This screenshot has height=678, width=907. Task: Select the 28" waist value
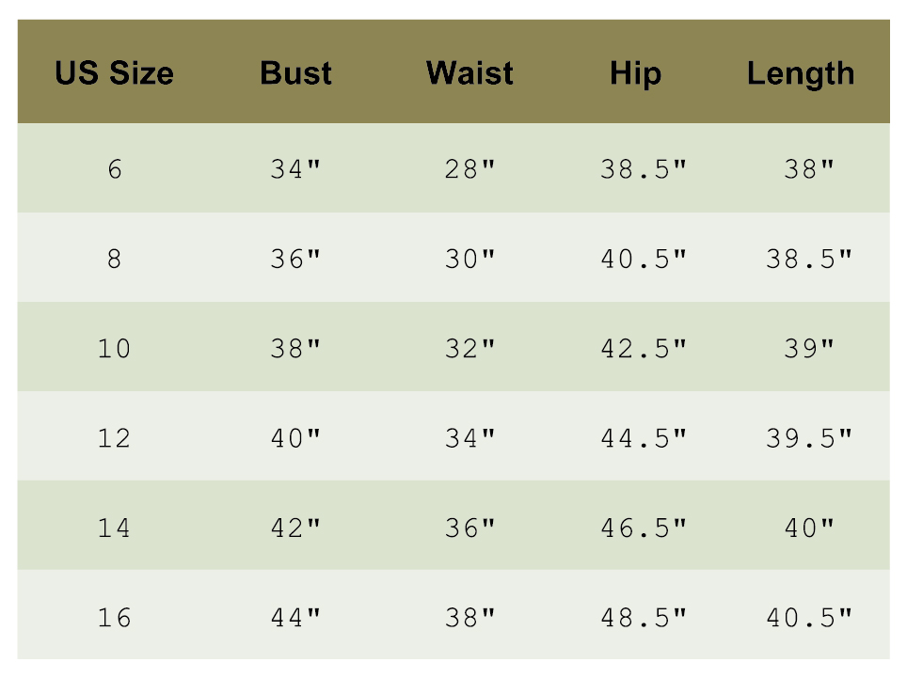click(x=469, y=170)
